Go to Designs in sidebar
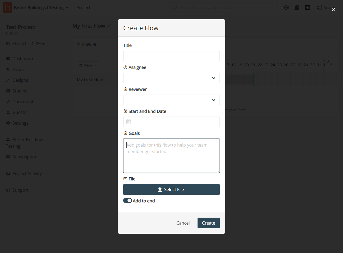Viewport: 343px width, 253px height. pos(17,80)
